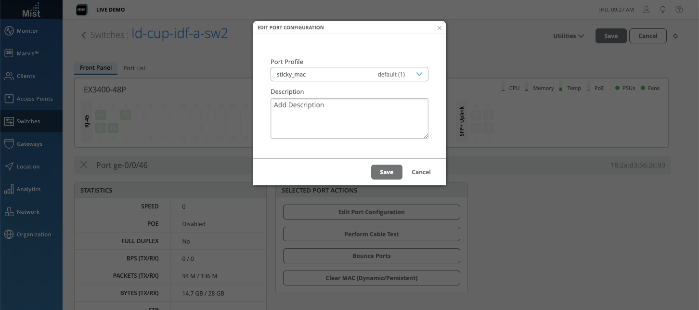This screenshot has width=699, height=310.
Task: Open the Marvis assistant page
Action: tap(27, 53)
